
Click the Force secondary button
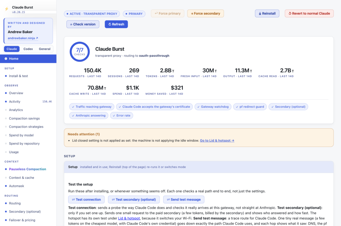[x=205, y=13]
